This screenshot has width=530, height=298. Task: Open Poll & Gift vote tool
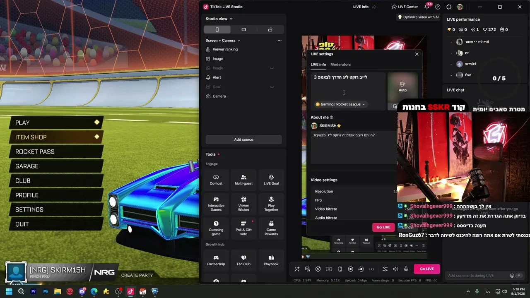tap(243, 228)
